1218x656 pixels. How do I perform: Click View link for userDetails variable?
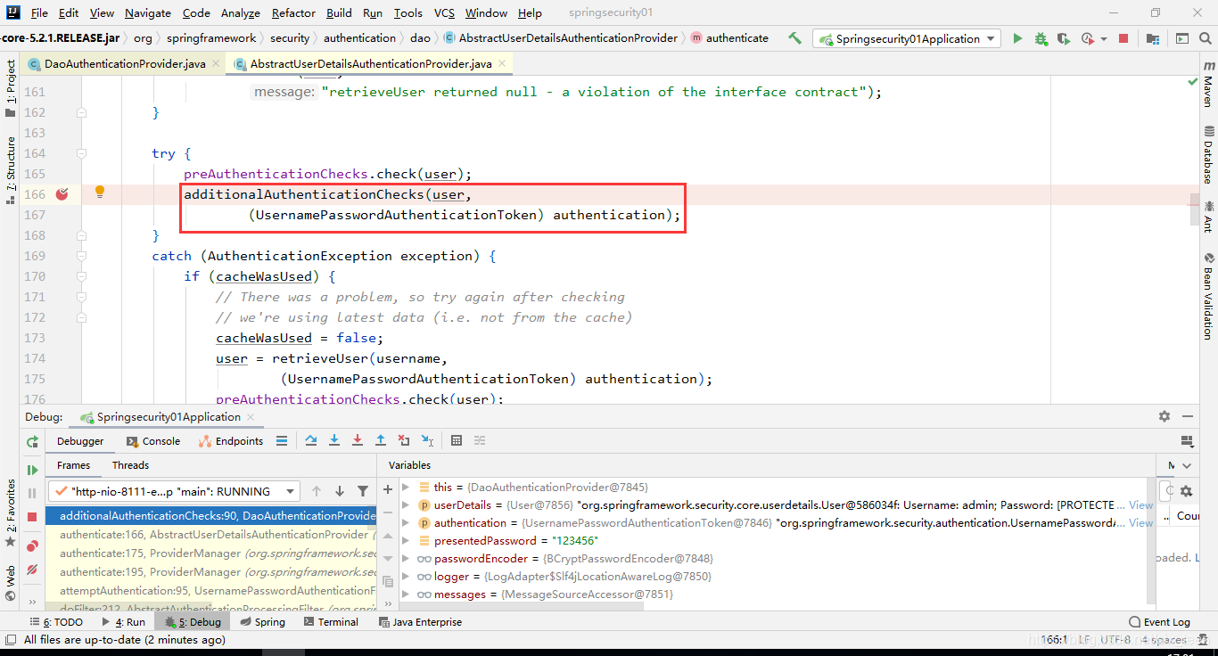tap(1141, 505)
